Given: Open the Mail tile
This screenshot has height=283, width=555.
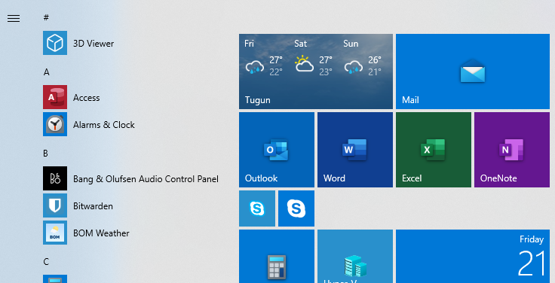Looking at the screenshot, I should click(x=473, y=72).
